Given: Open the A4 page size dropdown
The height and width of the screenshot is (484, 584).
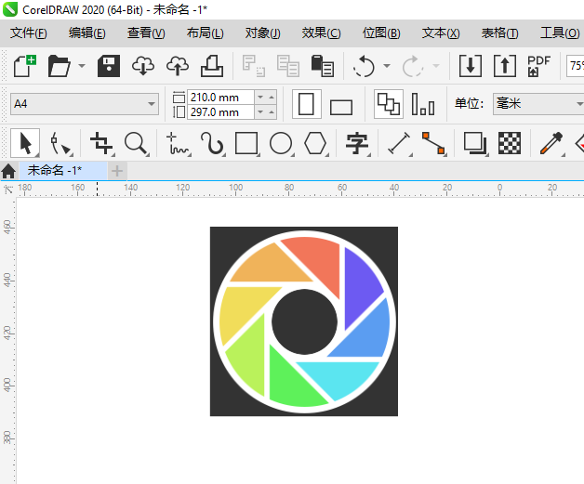Looking at the screenshot, I should click(x=152, y=104).
